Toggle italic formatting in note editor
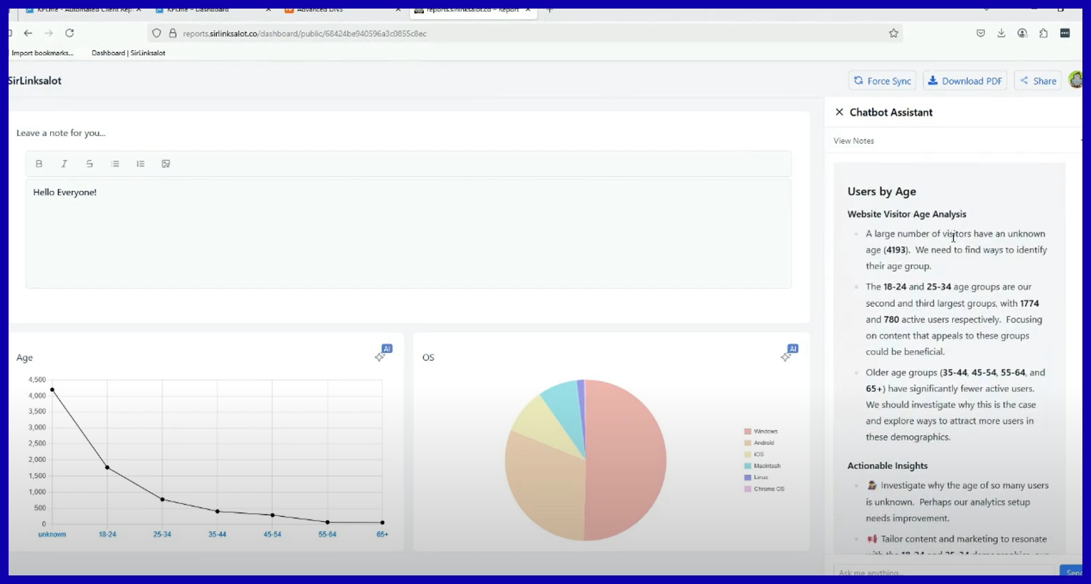Image resolution: width=1091 pixels, height=584 pixels. coord(64,164)
